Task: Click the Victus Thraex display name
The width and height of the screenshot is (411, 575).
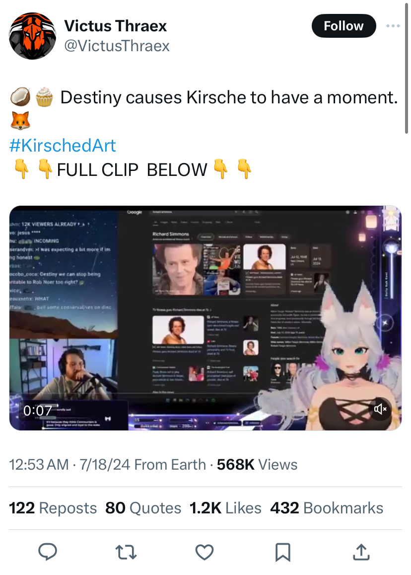Action: tap(115, 26)
